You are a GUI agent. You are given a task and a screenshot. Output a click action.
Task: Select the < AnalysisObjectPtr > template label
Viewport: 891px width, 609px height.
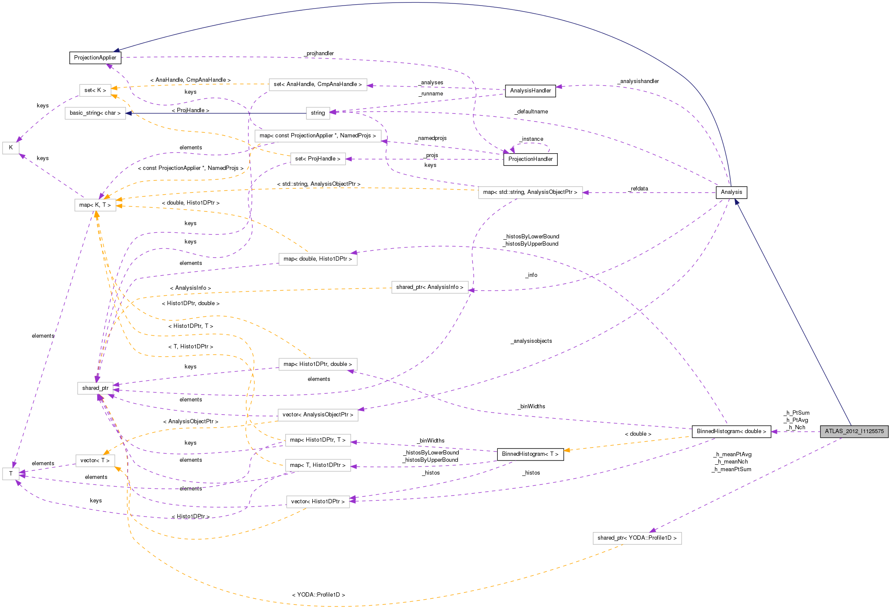coord(191,422)
